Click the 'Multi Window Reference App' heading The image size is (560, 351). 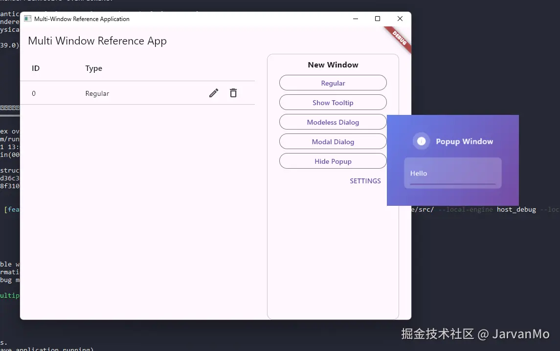[97, 41]
